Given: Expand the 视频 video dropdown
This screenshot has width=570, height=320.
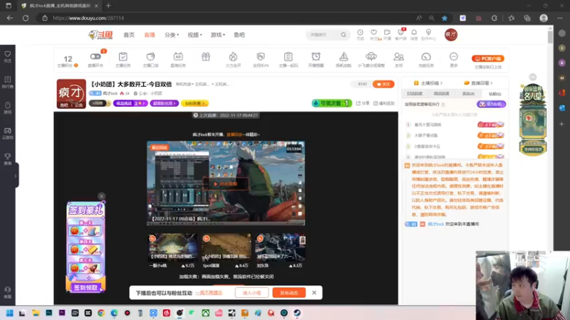Looking at the screenshot, I should pyautogui.click(x=195, y=35).
